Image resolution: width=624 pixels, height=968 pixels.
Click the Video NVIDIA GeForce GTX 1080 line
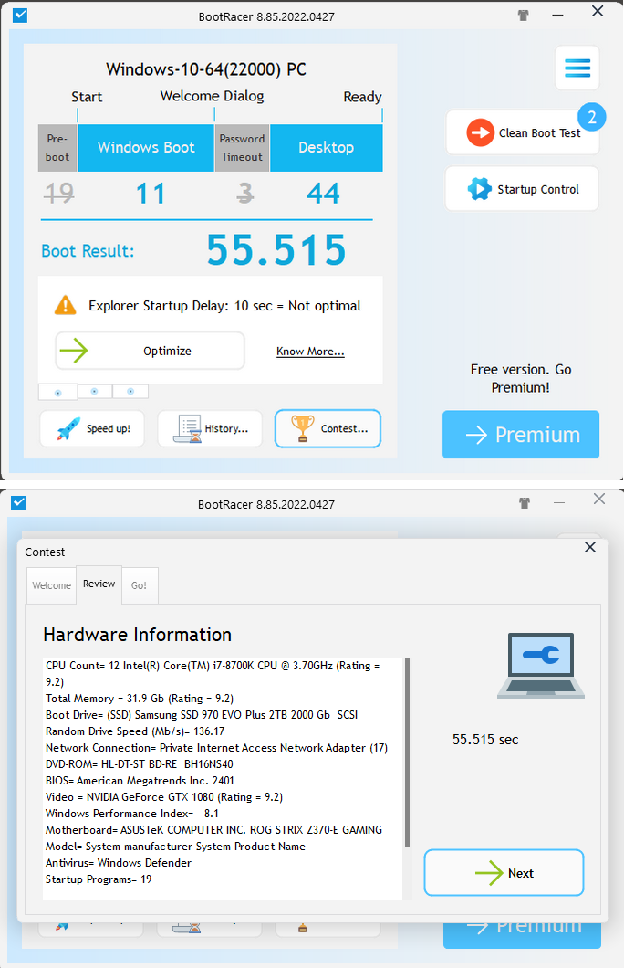click(x=164, y=797)
